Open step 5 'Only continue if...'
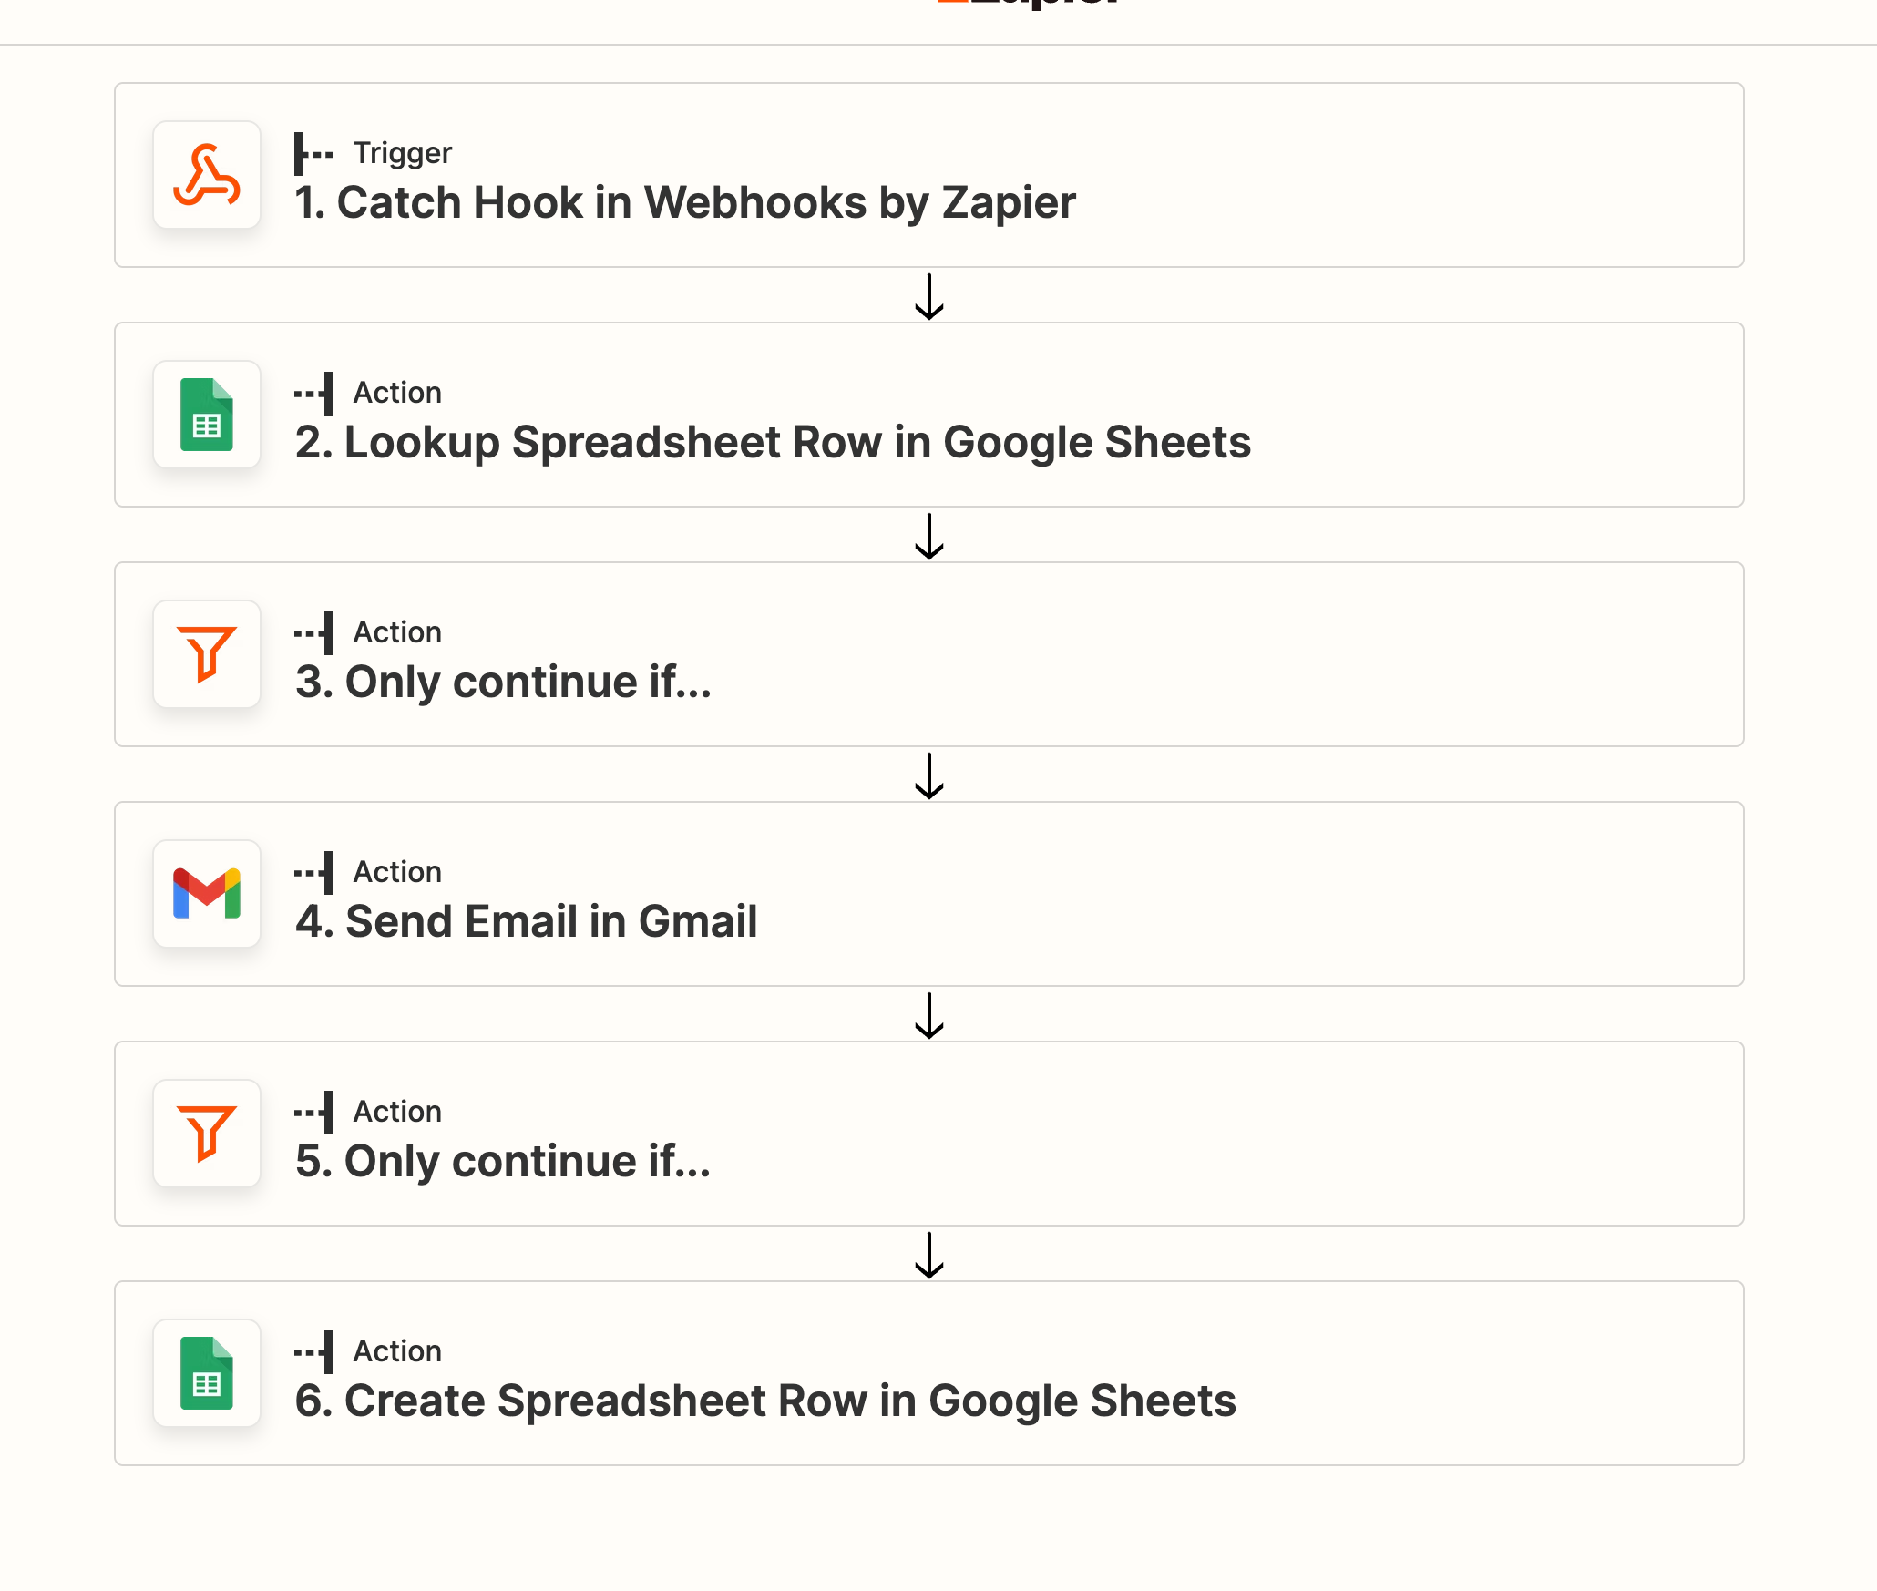Image resolution: width=1877 pixels, height=1591 pixels. tap(929, 1134)
